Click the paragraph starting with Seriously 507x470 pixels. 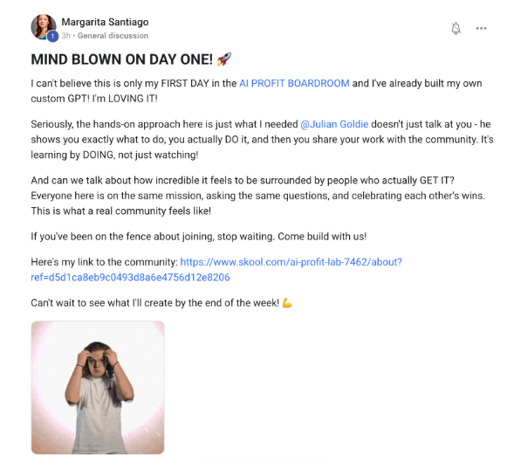pos(262,140)
